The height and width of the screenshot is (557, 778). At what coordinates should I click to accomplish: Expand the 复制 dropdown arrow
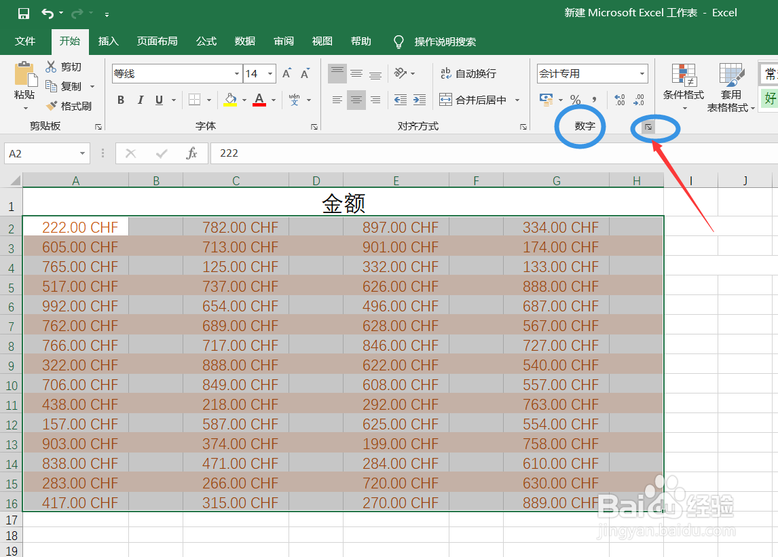92,86
